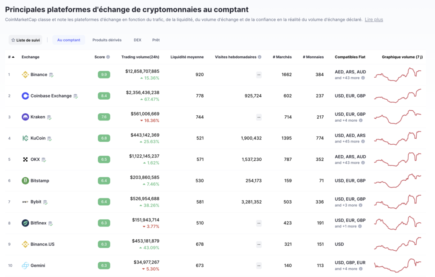Click the Binance logo icon

[x=25, y=75]
